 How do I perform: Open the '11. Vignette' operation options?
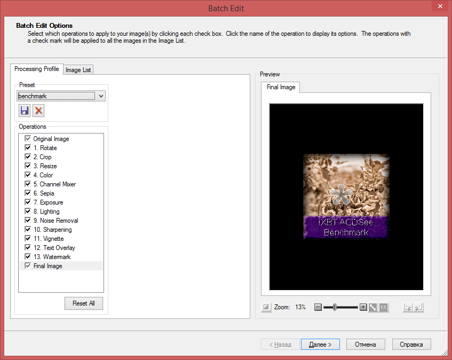pyautogui.click(x=49, y=239)
